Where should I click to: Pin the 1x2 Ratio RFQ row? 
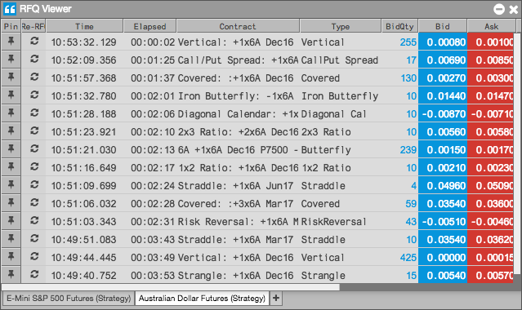click(x=11, y=167)
